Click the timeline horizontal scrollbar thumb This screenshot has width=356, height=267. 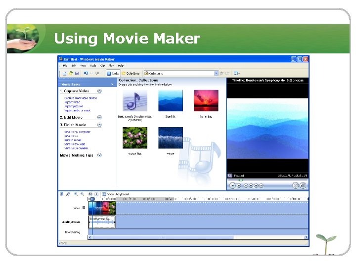pyautogui.click(x=163, y=237)
